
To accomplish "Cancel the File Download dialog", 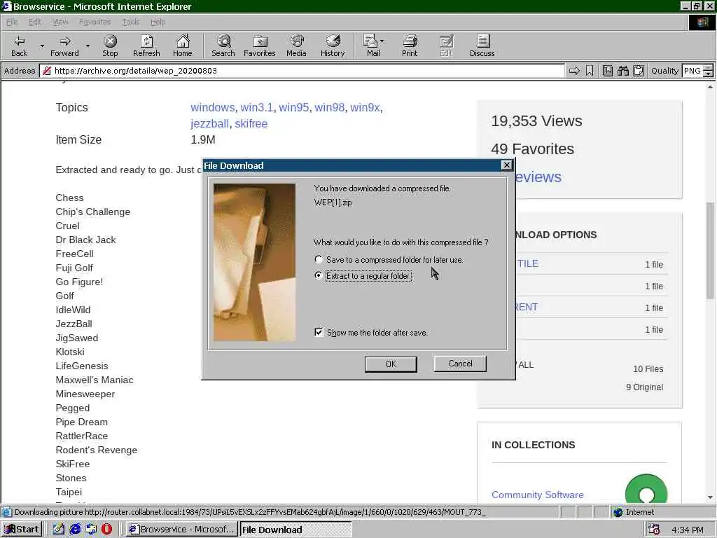I will click(x=460, y=364).
